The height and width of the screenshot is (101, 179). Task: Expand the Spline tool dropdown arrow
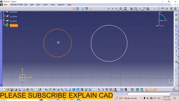[x=178, y=40]
